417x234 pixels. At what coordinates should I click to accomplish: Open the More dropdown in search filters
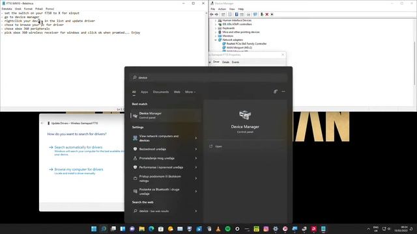[x=190, y=92]
